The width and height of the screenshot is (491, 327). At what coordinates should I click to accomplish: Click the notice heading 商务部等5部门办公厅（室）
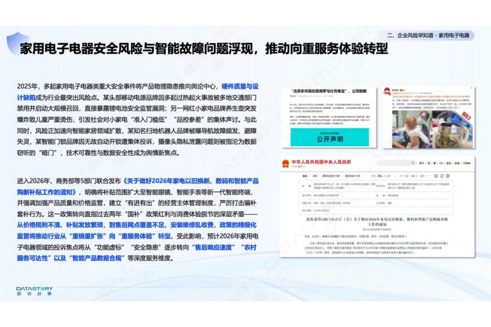377,222
